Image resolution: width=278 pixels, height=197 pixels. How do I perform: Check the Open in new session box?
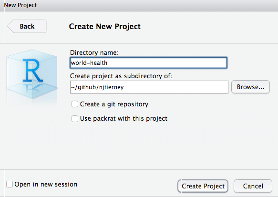[10, 184]
